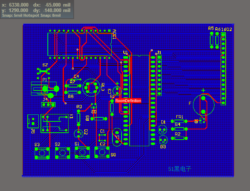Select the K1 relay designator
Screen dimensions: 250x191
pyautogui.click(x=71, y=116)
